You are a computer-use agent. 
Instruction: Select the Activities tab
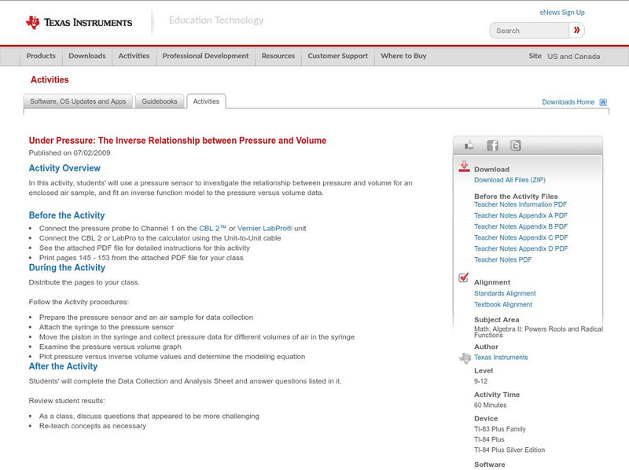pyautogui.click(x=206, y=101)
